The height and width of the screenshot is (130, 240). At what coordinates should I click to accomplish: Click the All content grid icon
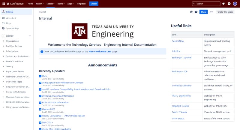(3, 18)
